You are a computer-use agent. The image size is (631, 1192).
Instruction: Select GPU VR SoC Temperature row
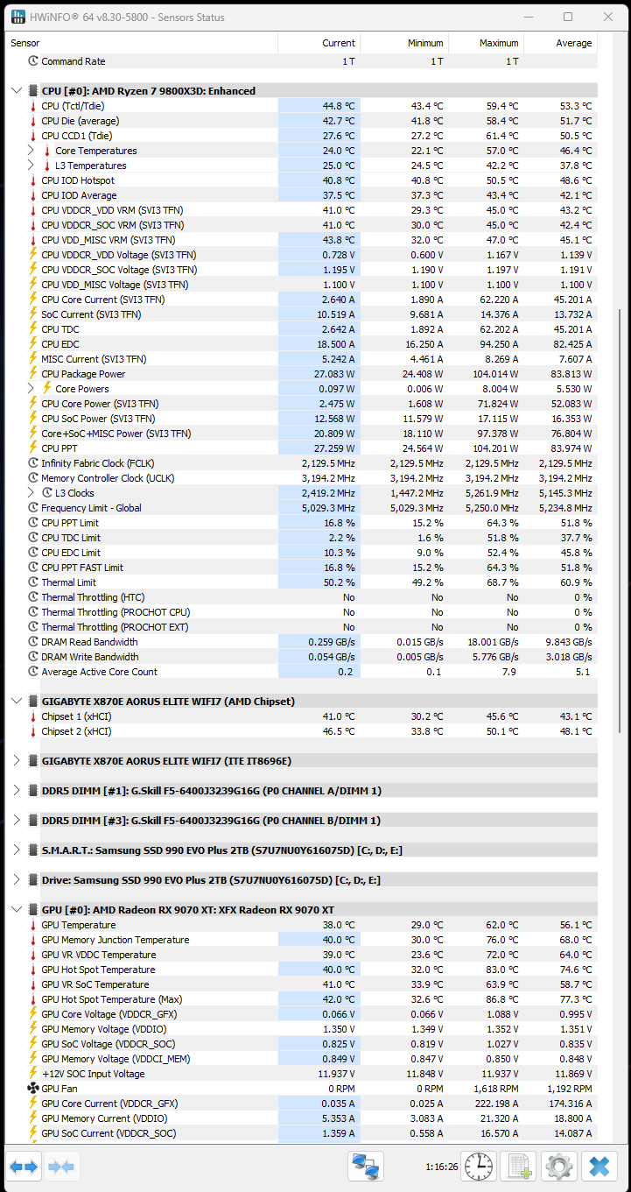(302, 984)
